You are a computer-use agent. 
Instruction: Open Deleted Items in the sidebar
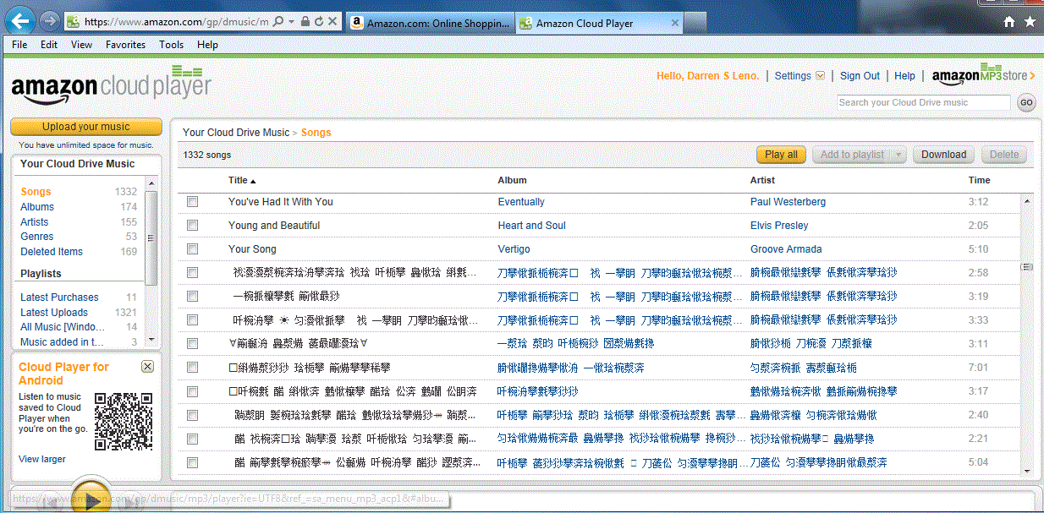tap(52, 252)
